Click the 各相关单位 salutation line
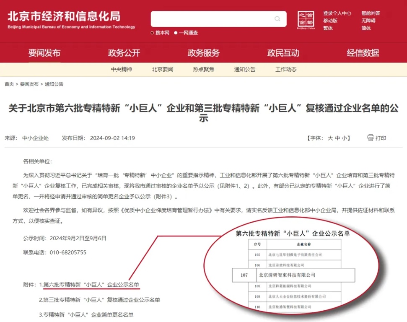 (x=37, y=161)
